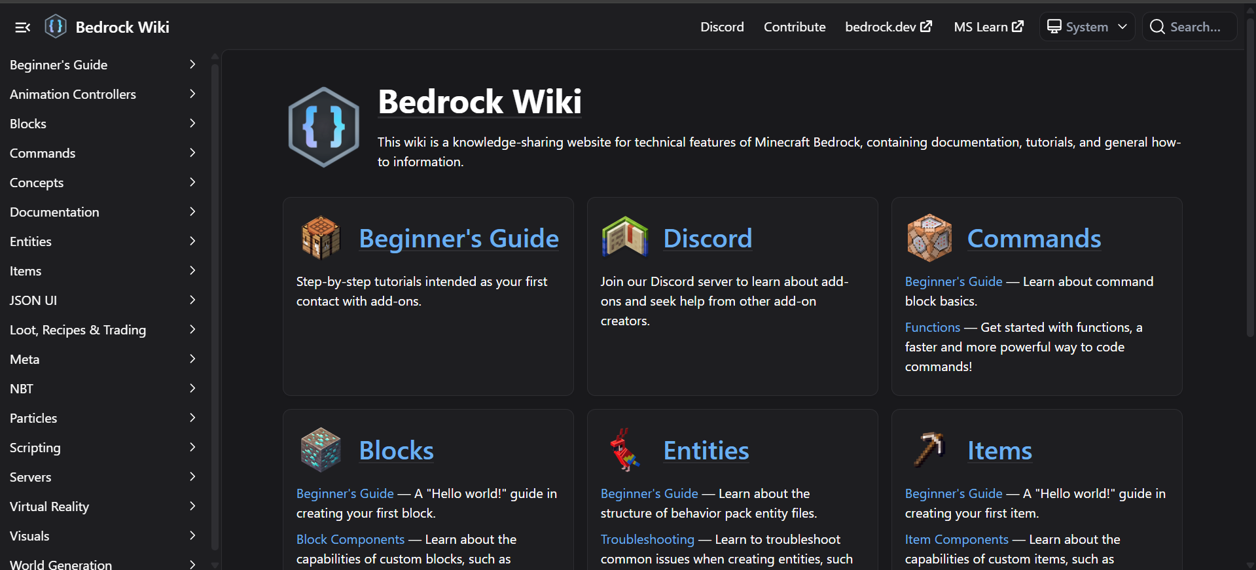
Task: Expand the Particles sidebar chevron
Action: (x=192, y=418)
